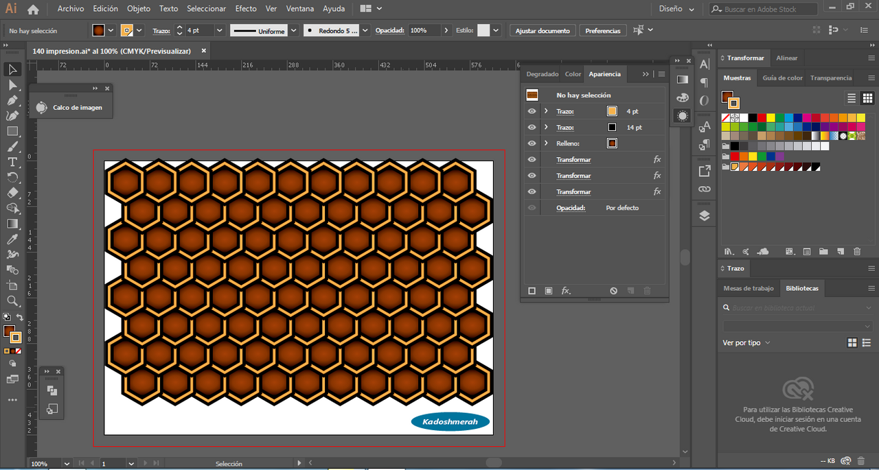879x470 pixels.
Task: Switch to Mesas de trabajo tab
Action: [749, 288]
